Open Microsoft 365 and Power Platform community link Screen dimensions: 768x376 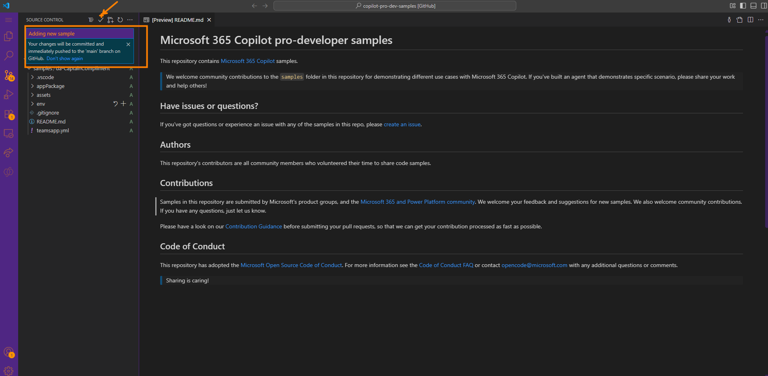(417, 202)
